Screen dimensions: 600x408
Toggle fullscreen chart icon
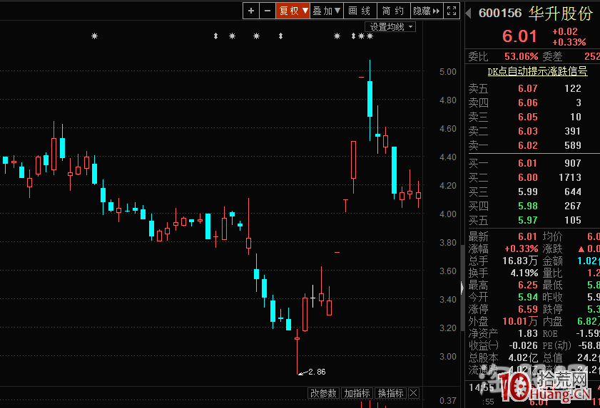point(452,11)
